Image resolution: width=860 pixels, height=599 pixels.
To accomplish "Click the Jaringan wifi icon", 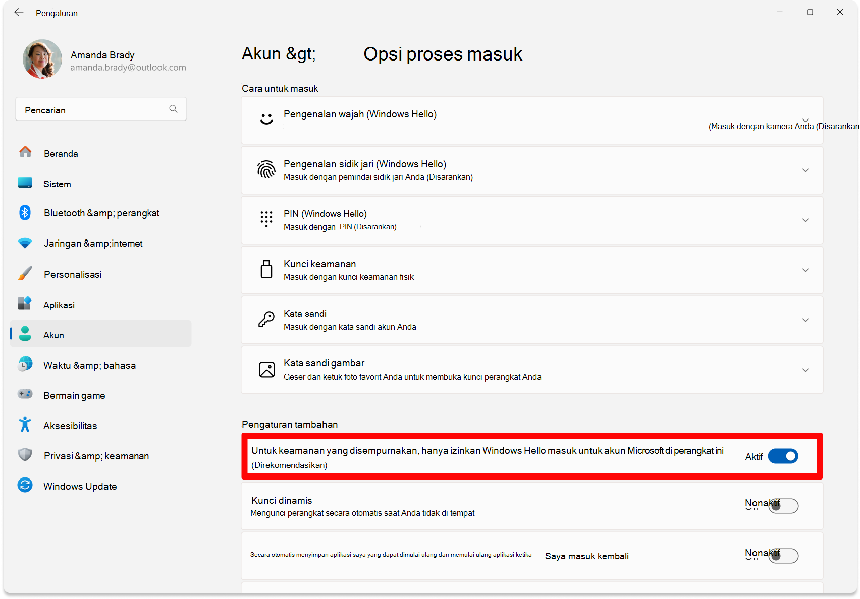I will click(25, 243).
